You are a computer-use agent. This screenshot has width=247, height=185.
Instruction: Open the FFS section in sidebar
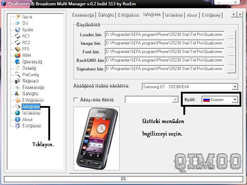[x=26, y=49]
